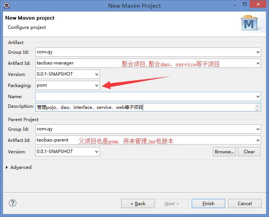Open the Parent Project Version dropdown arrow
269x217 pixels.
click(x=97, y=152)
